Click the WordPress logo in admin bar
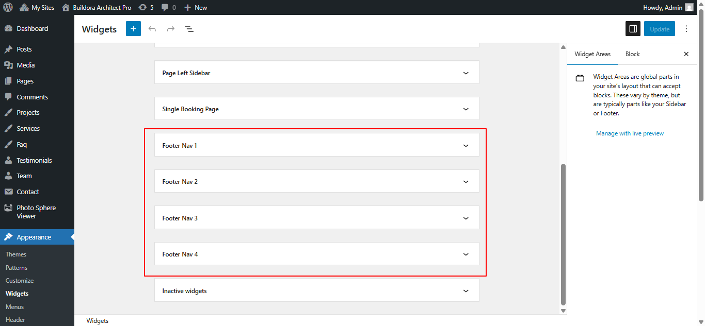Screen dimensions: 705x326 pyautogui.click(x=6, y=7)
